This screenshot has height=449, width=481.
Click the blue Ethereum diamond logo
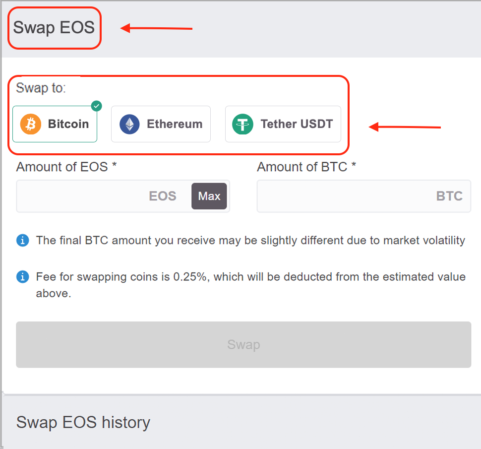click(x=129, y=124)
